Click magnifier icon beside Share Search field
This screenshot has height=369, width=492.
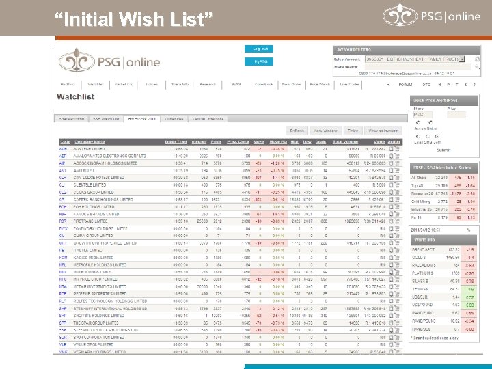pos(477,67)
